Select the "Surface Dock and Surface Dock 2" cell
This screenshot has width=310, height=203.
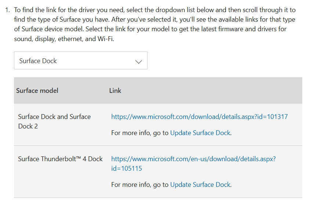click(54, 121)
